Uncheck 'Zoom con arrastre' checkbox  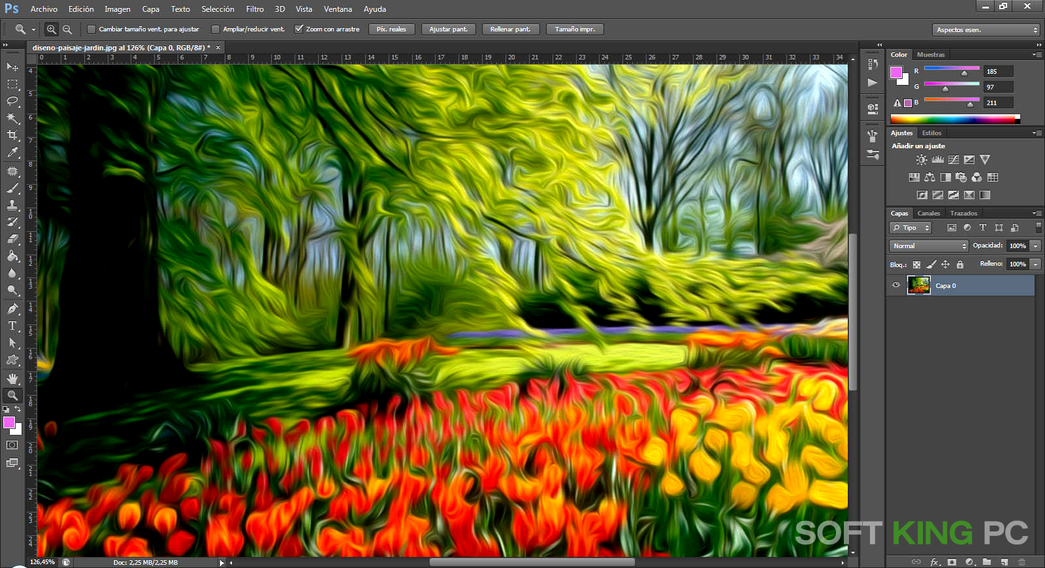[x=299, y=29]
